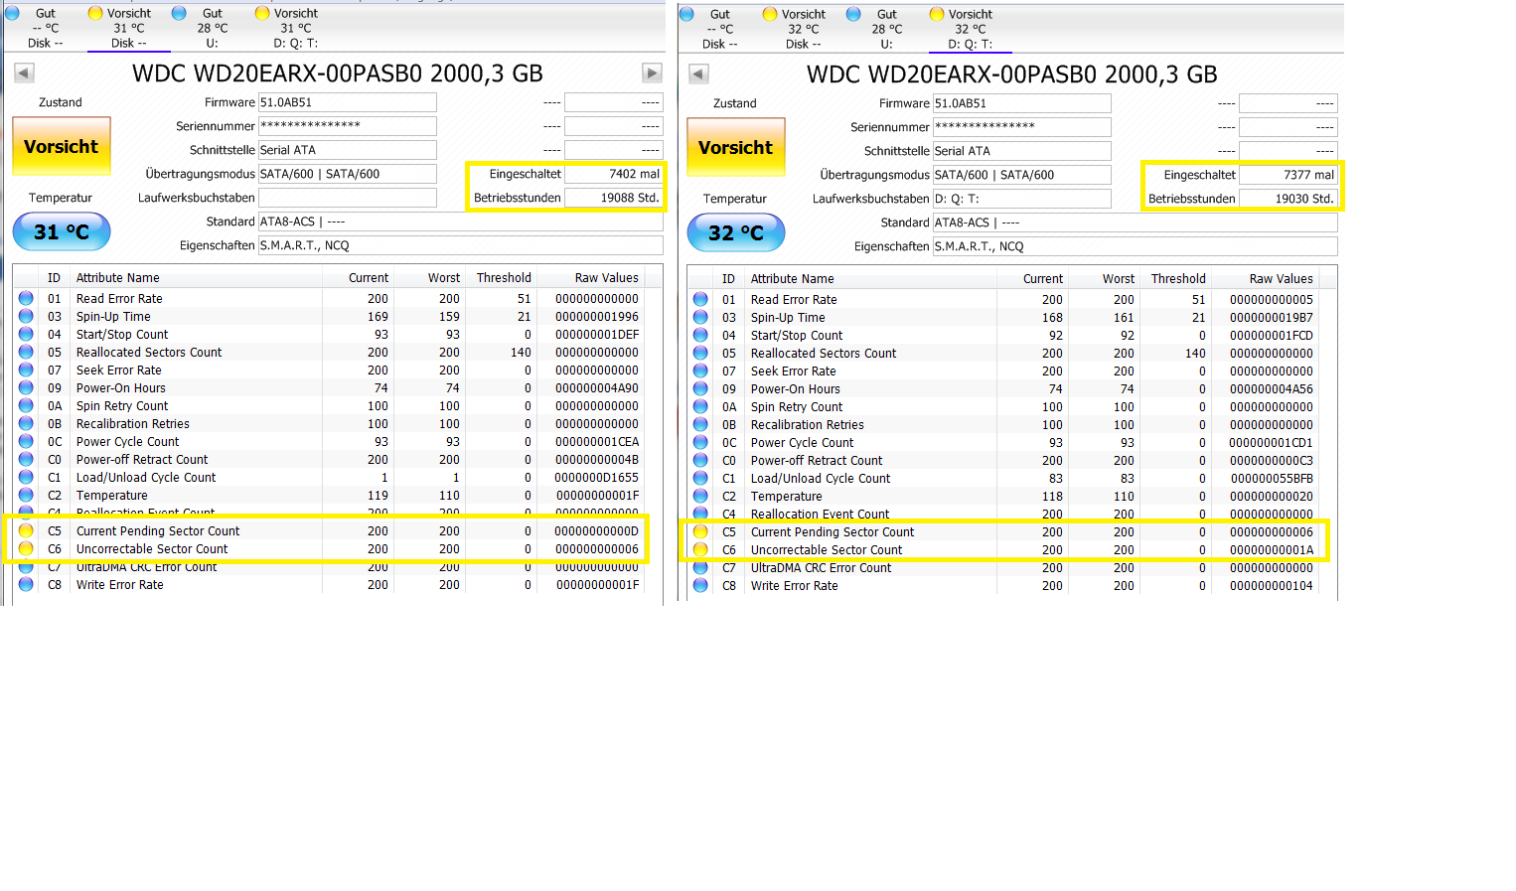Click the blue orb beside Read Error Rate, right window
Viewport: 1516px width, 891px height.
(700, 299)
